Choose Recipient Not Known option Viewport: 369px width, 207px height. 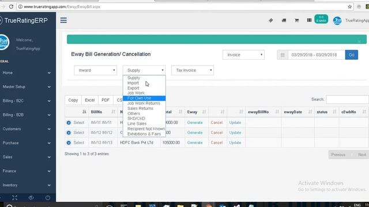pos(144,129)
